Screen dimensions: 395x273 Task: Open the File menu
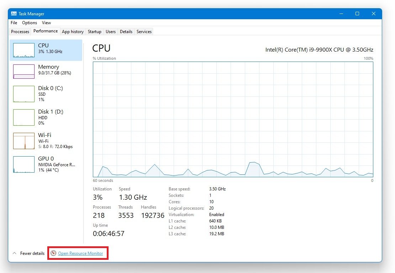tap(14, 22)
